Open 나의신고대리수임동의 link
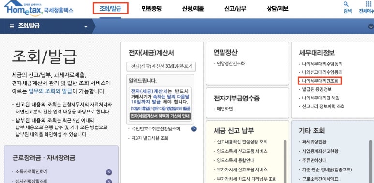 [322, 72]
